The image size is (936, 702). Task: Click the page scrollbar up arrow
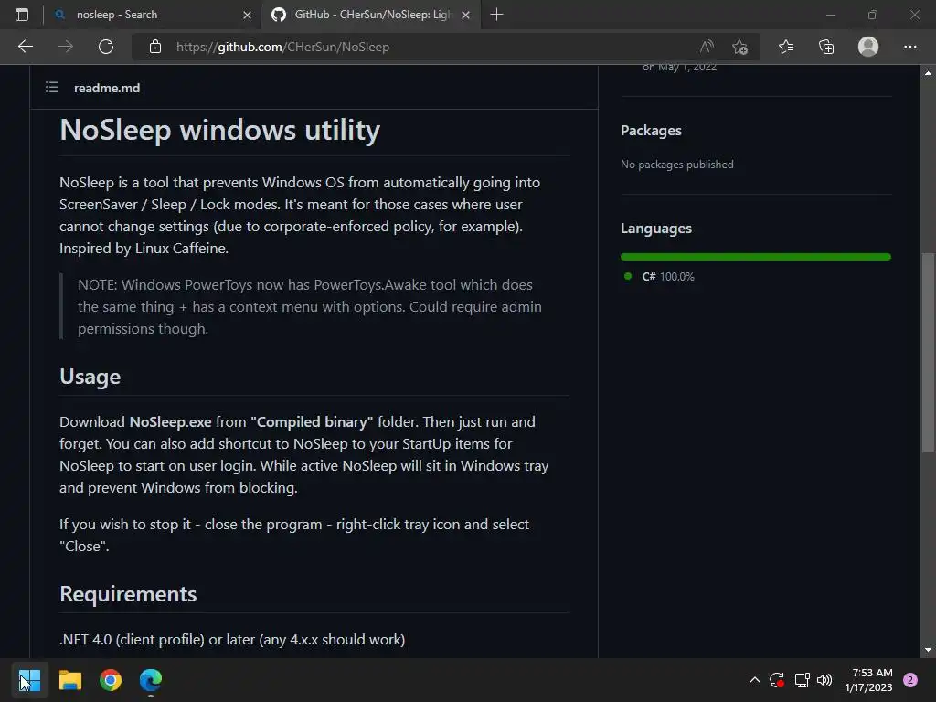[x=928, y=73]
